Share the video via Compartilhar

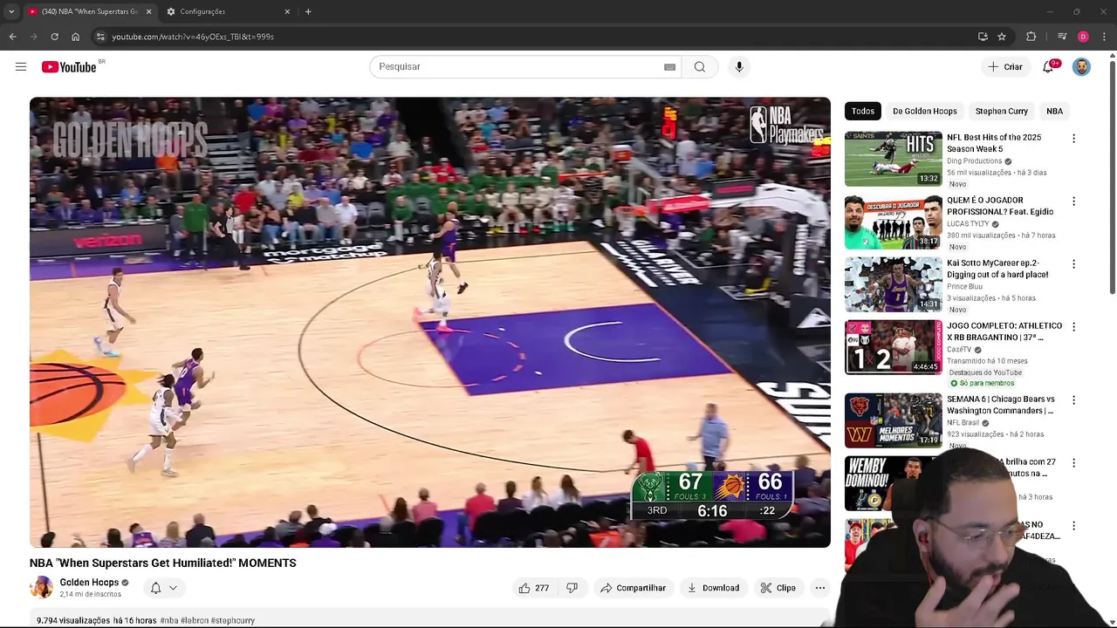[634, 588]
